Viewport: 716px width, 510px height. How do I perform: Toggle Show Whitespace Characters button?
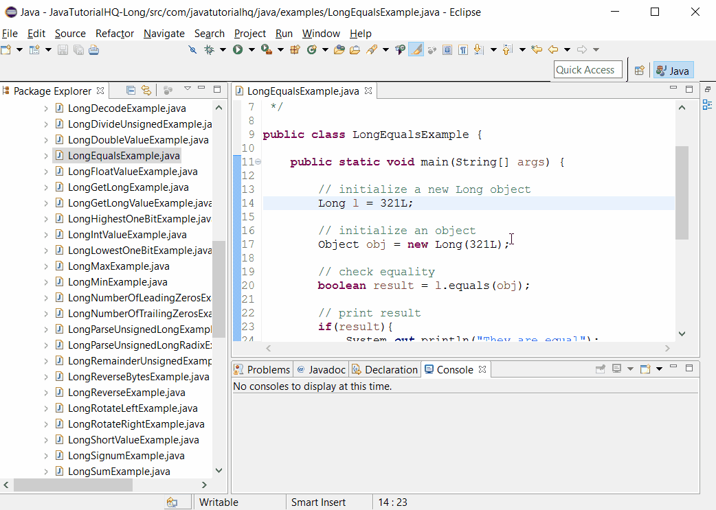coord(464,49)
